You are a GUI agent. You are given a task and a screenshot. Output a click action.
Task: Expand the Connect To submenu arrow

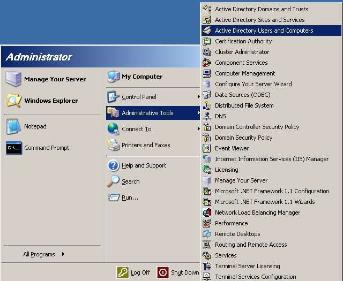tap(198, 129)
